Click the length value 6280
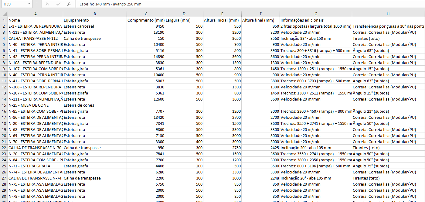 coord(146,172)
